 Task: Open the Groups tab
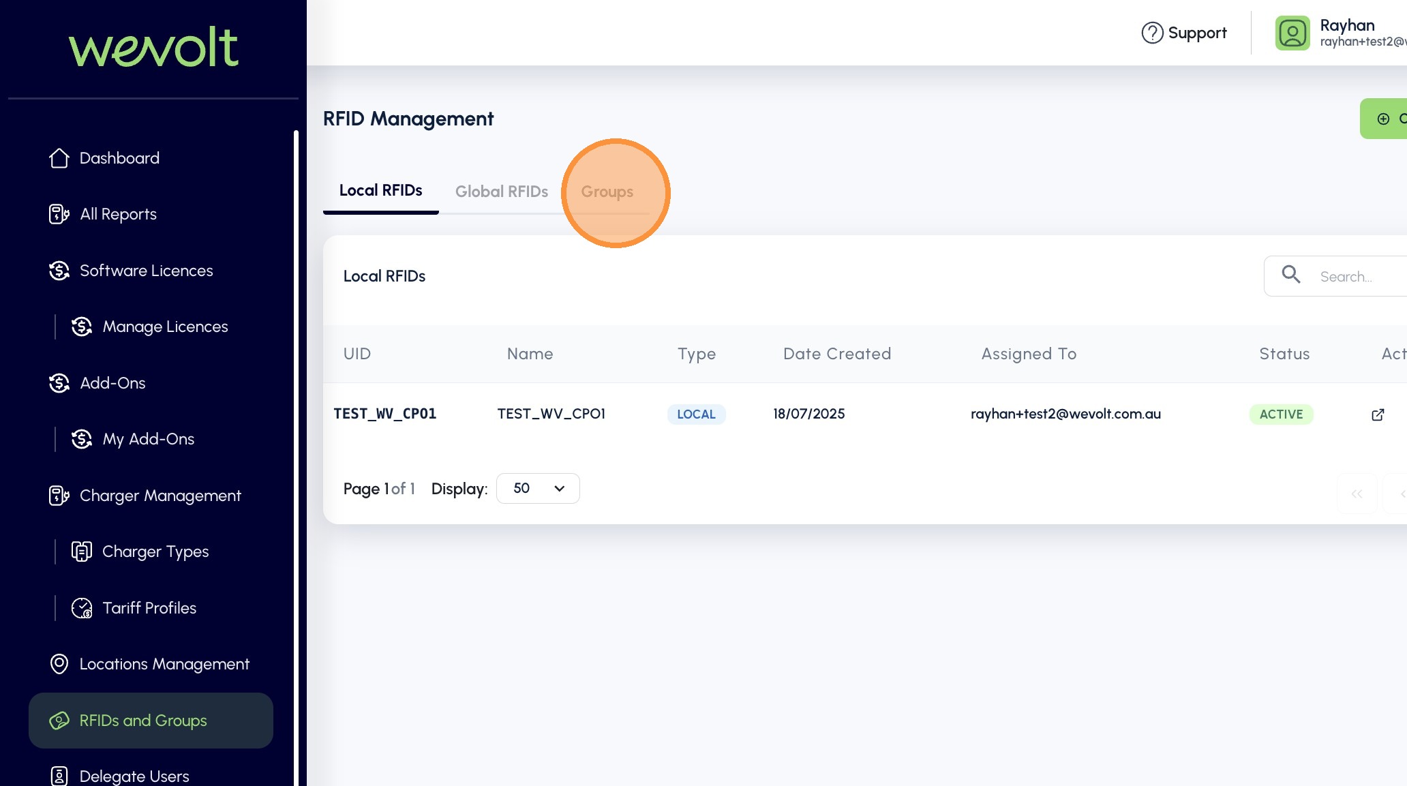click(x=607, y=192)
